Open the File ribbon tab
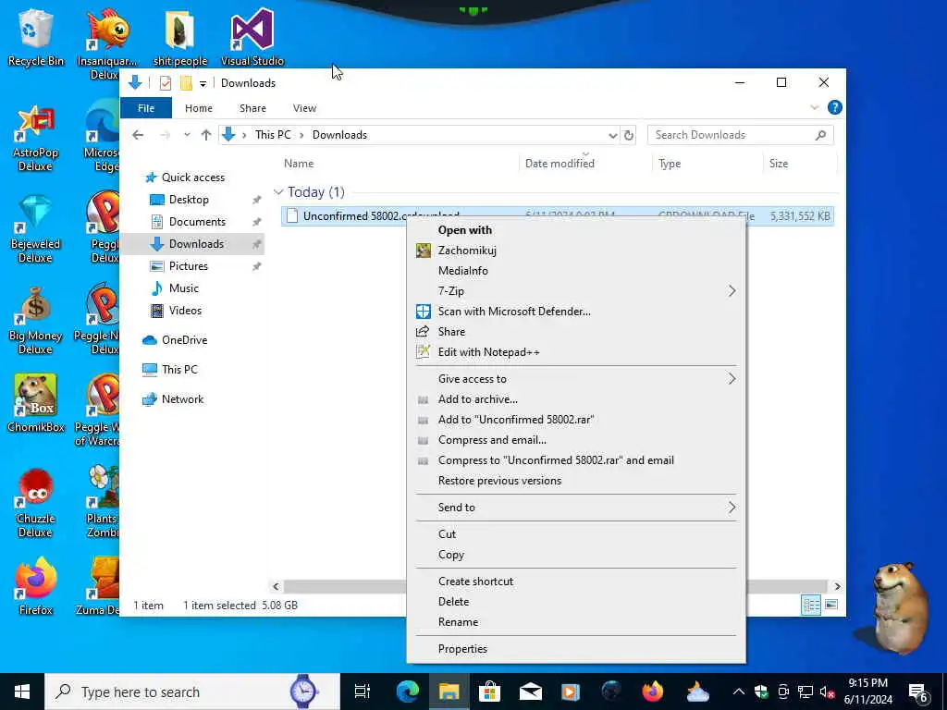Screen dimensions: 947x710 [x=146, y=108]
